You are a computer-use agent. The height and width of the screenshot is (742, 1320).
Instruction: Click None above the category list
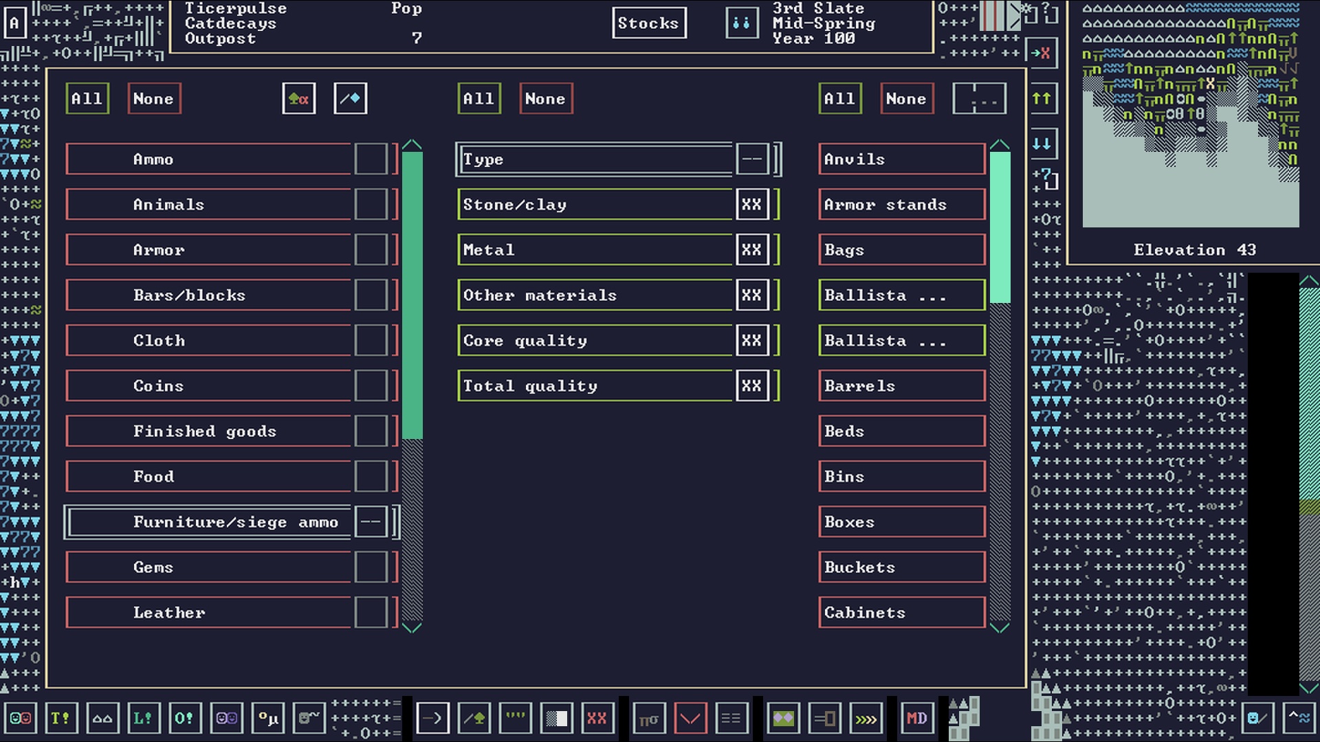pyautogui.click(x=153, y=99)
